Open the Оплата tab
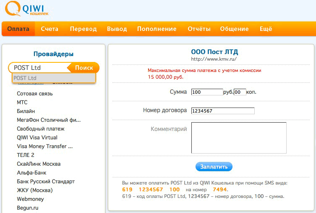Image resolution: width=316 pixels, height=213 pixels. (x=18, y=29)
